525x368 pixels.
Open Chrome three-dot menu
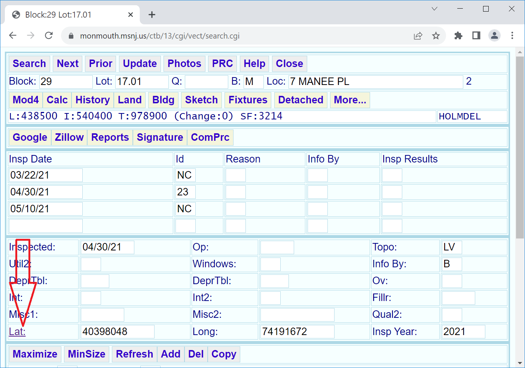[512, 36]
